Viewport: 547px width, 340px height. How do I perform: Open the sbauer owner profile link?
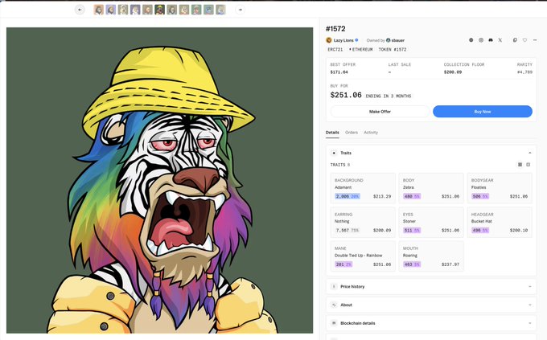pos(398,40)
